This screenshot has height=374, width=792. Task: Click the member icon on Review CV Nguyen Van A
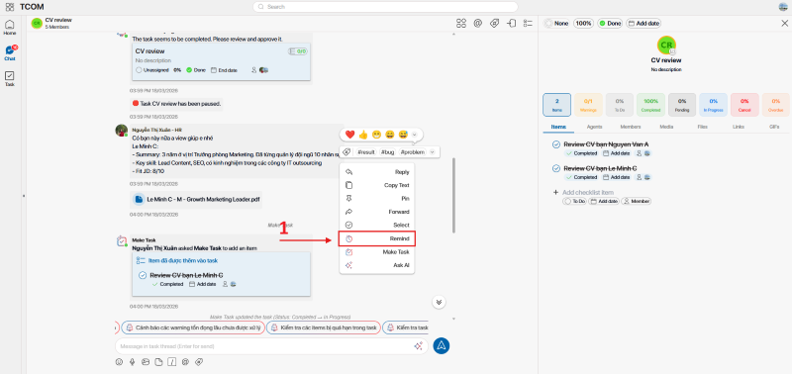[639, 153]
